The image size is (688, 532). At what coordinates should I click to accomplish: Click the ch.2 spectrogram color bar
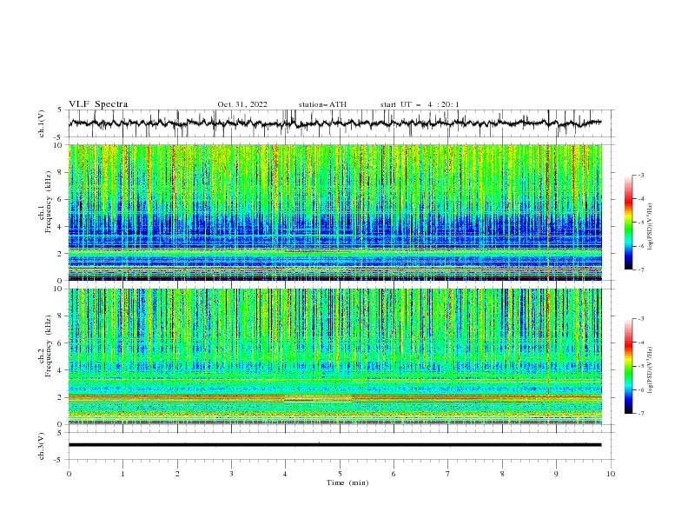click(x=628, y=366)
